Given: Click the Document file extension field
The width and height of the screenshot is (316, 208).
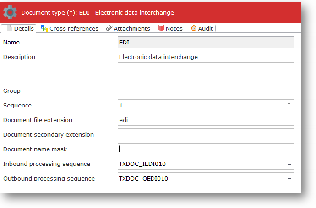Looking at the screenshot, I should (x=205, y=120).
